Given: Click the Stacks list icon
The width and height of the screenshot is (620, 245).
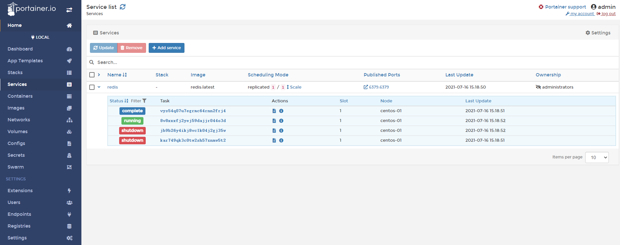Looking at the screenshot, I should 69,72.
